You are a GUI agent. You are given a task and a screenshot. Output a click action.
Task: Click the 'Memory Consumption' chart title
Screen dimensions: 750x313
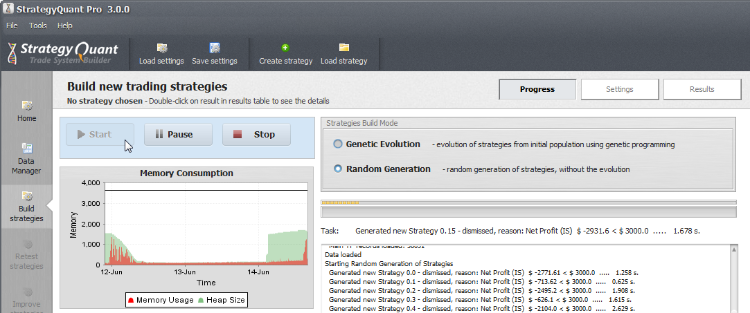click(x=186, y=173)
